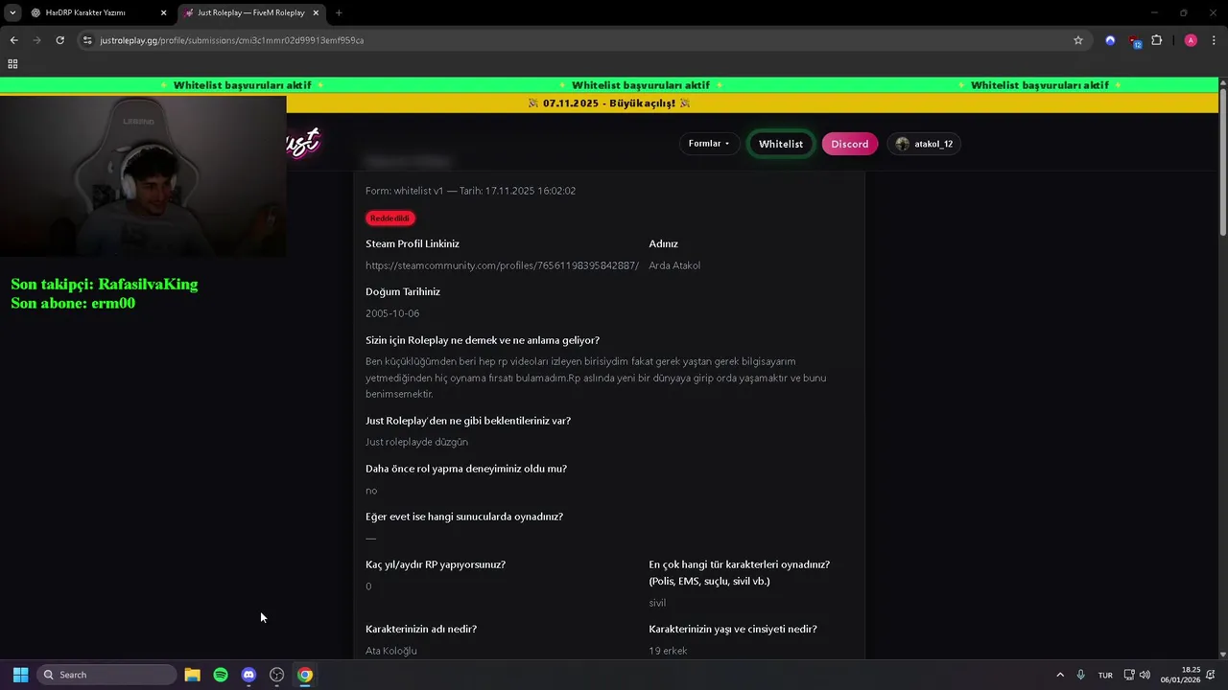Open File Explorer from the taskbar
The width and height of the screenshot is (1228, 690).
192,675
